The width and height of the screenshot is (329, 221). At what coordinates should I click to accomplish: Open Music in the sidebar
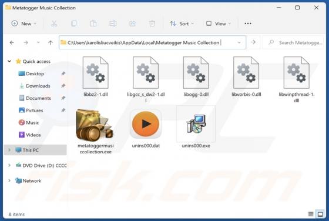(x=29, y=122)
